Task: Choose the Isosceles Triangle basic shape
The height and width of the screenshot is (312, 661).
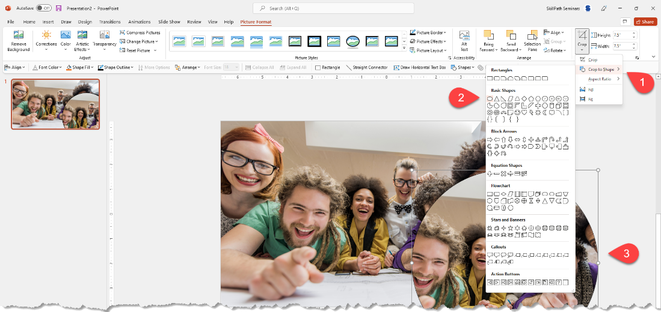Action: click(x=497, y=98)
